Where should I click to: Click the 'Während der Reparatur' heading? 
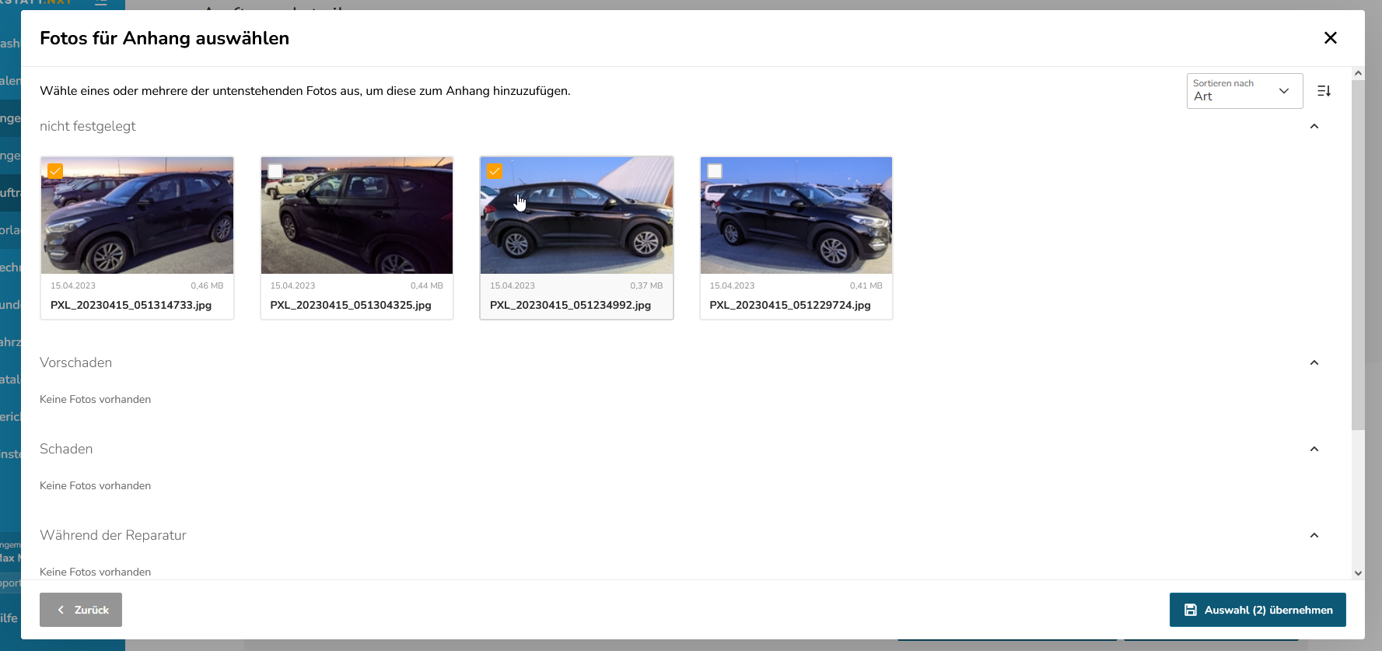(113, 535)
